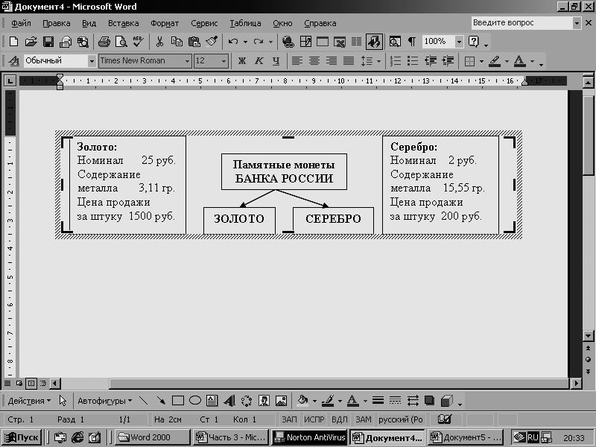Viewport: 596px width, 447px height.
Task: Toggle numbered list formatting
Action: (396, 61)
